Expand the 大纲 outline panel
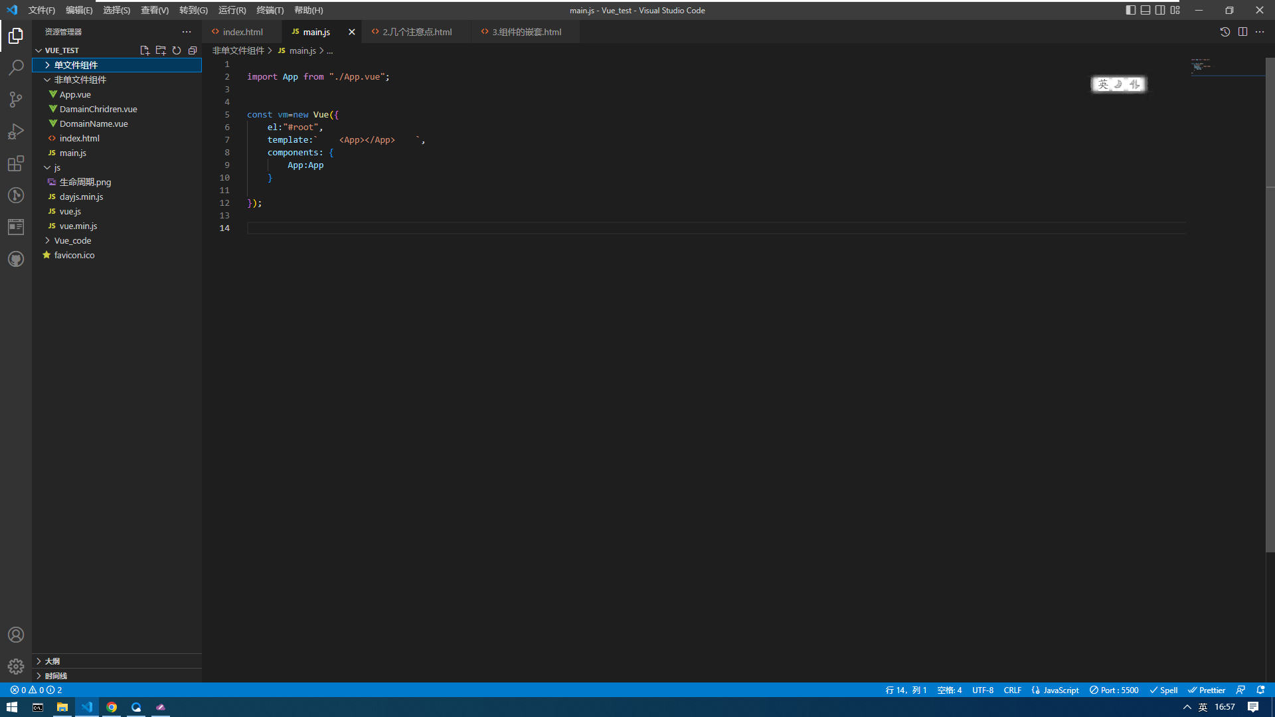Viewport: 1275px width, 717px height. tap(117, 661)
